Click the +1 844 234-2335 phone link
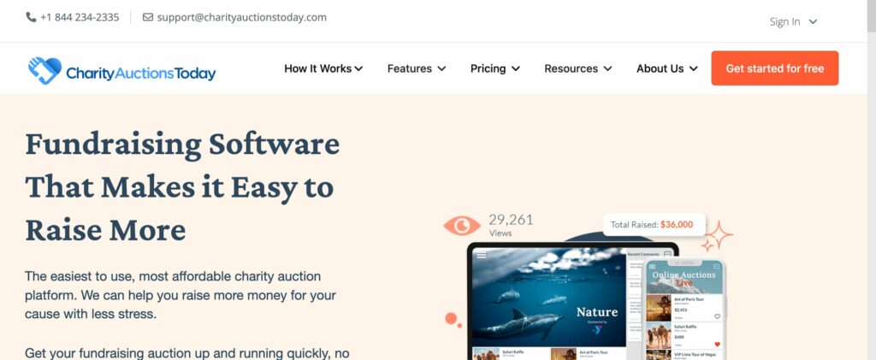The width and height of the screenshot is (876, 360). pyautogui.click(x=80, y=17)
